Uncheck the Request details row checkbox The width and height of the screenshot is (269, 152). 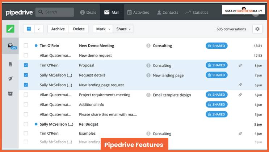pos(26,75)
